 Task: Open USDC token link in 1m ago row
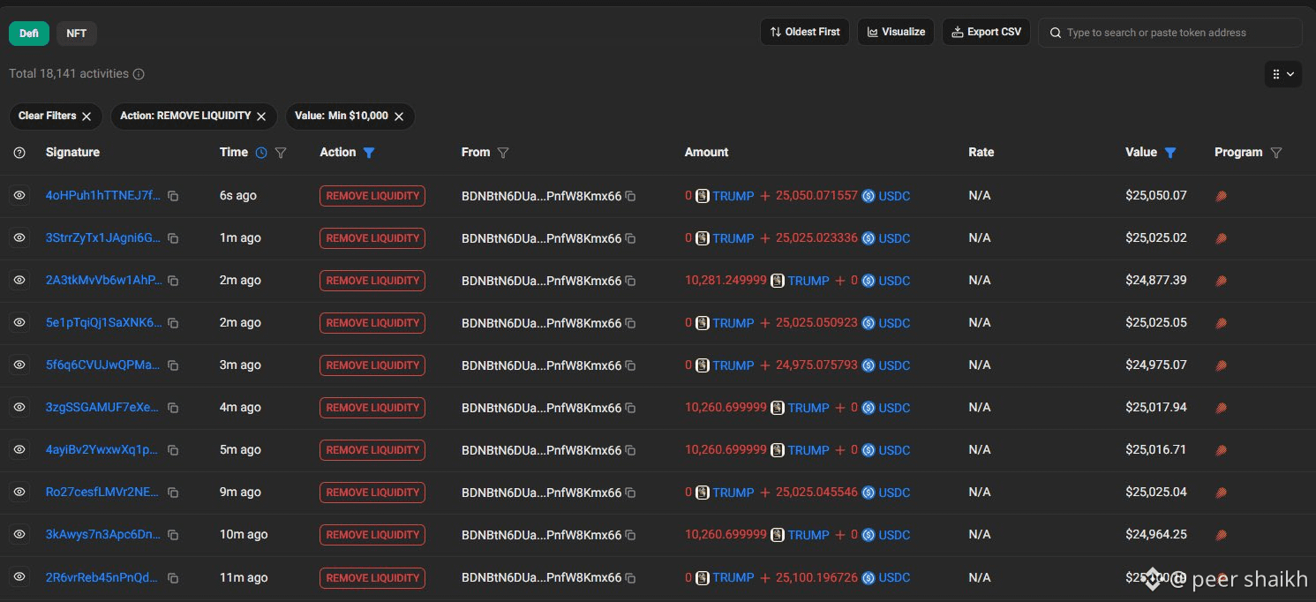894,238
